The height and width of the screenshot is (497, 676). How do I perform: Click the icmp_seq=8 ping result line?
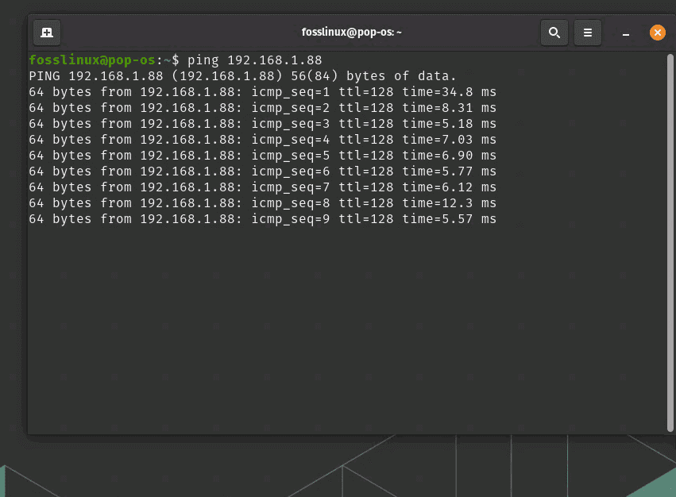pos(262,202)
